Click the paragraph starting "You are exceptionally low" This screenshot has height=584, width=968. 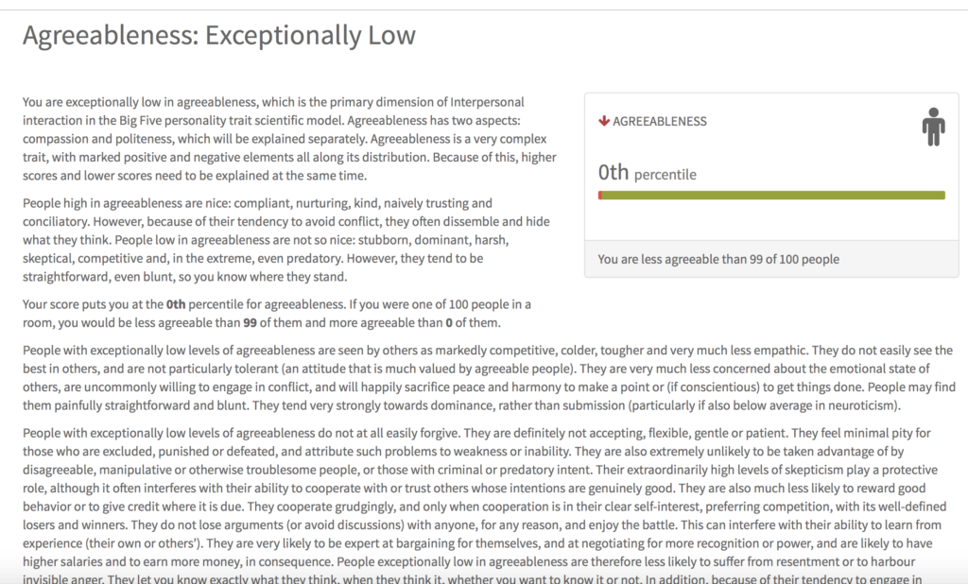click(x=289, y=139)
